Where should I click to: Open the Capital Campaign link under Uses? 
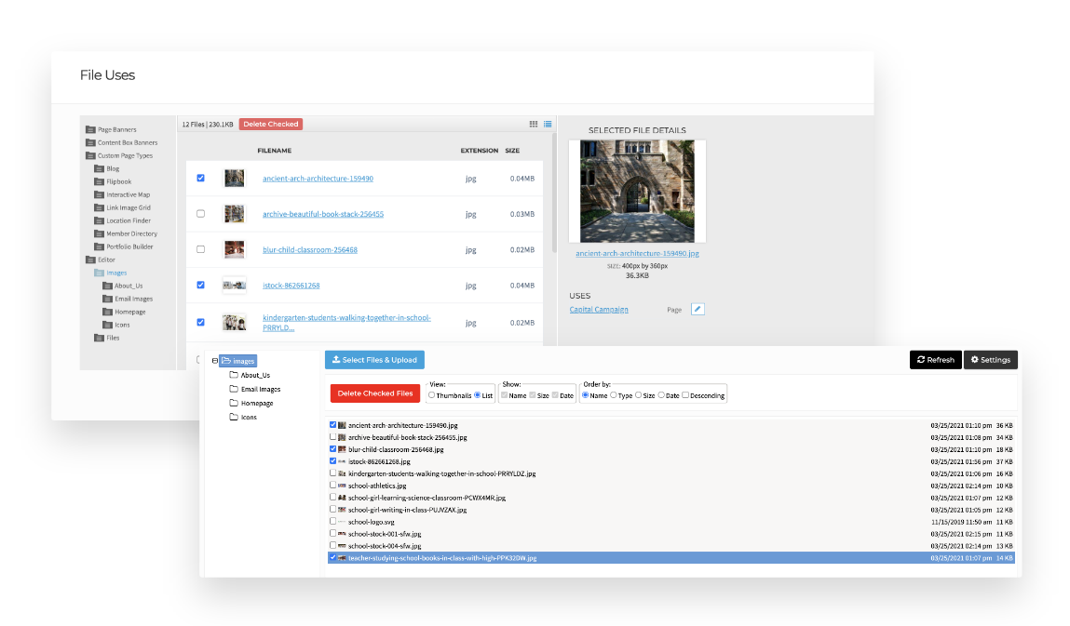point(599,309)
